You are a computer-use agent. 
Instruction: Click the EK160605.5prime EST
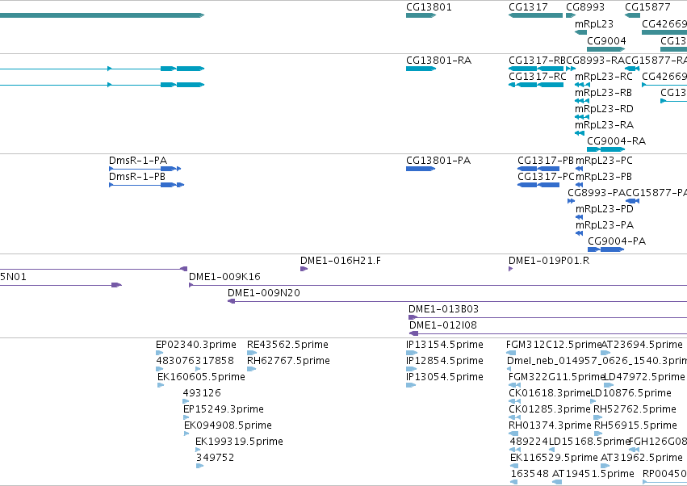(x=161, y=385)
